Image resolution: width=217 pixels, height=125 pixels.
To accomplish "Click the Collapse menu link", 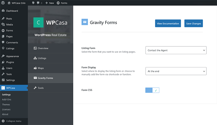I will (14, 121).
